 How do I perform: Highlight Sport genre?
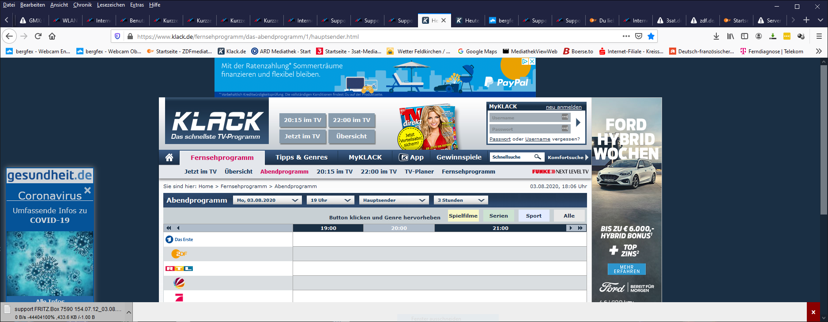pyautogui.click(x=534, y=215)
